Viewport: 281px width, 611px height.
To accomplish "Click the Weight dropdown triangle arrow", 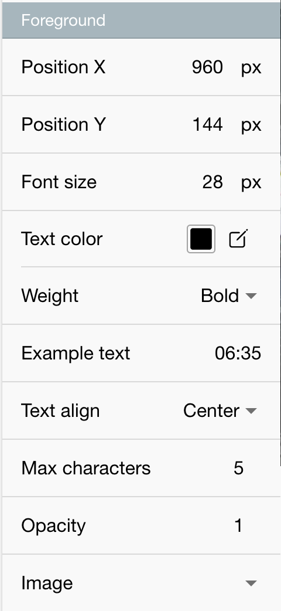I will click(251, 296).
